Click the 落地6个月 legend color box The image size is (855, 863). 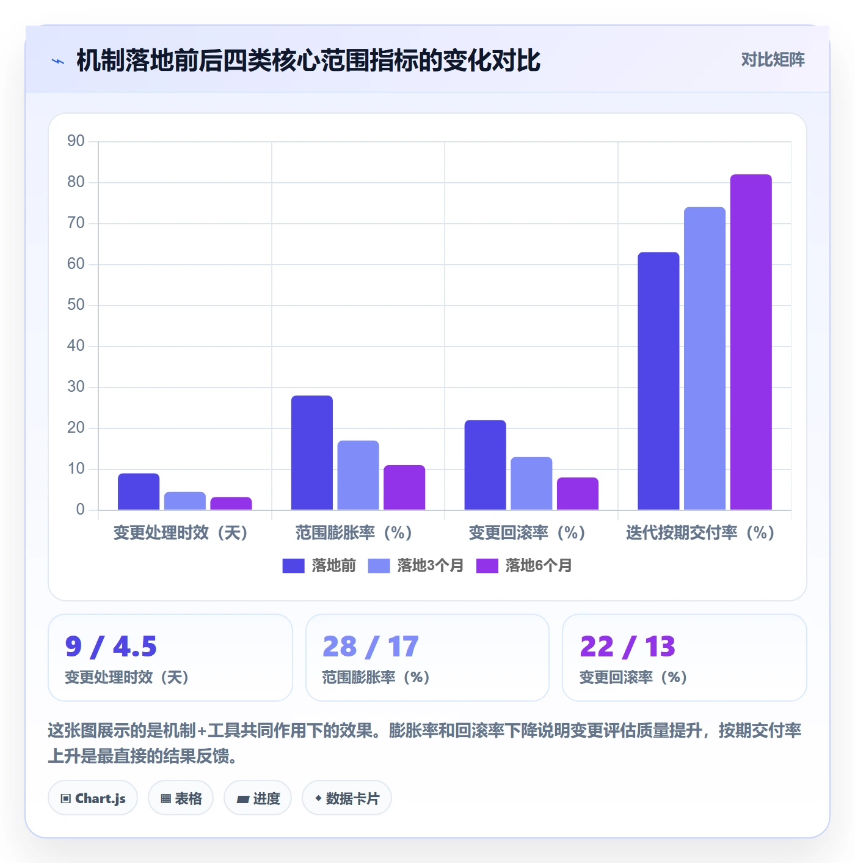click(487, 566)
